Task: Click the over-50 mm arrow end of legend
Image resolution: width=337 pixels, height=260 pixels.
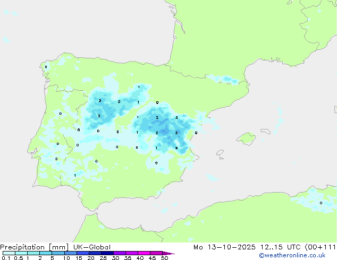Action: tap(168, 253)
